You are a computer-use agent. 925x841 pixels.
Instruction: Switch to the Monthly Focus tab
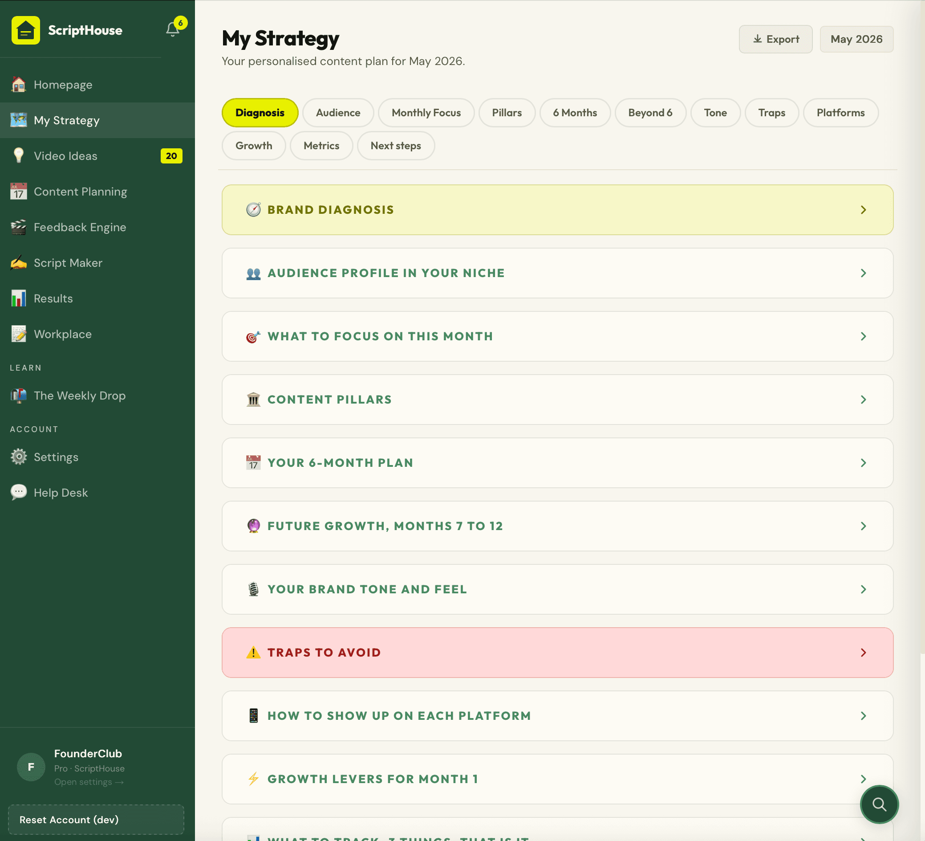click(x=426, y=112)
